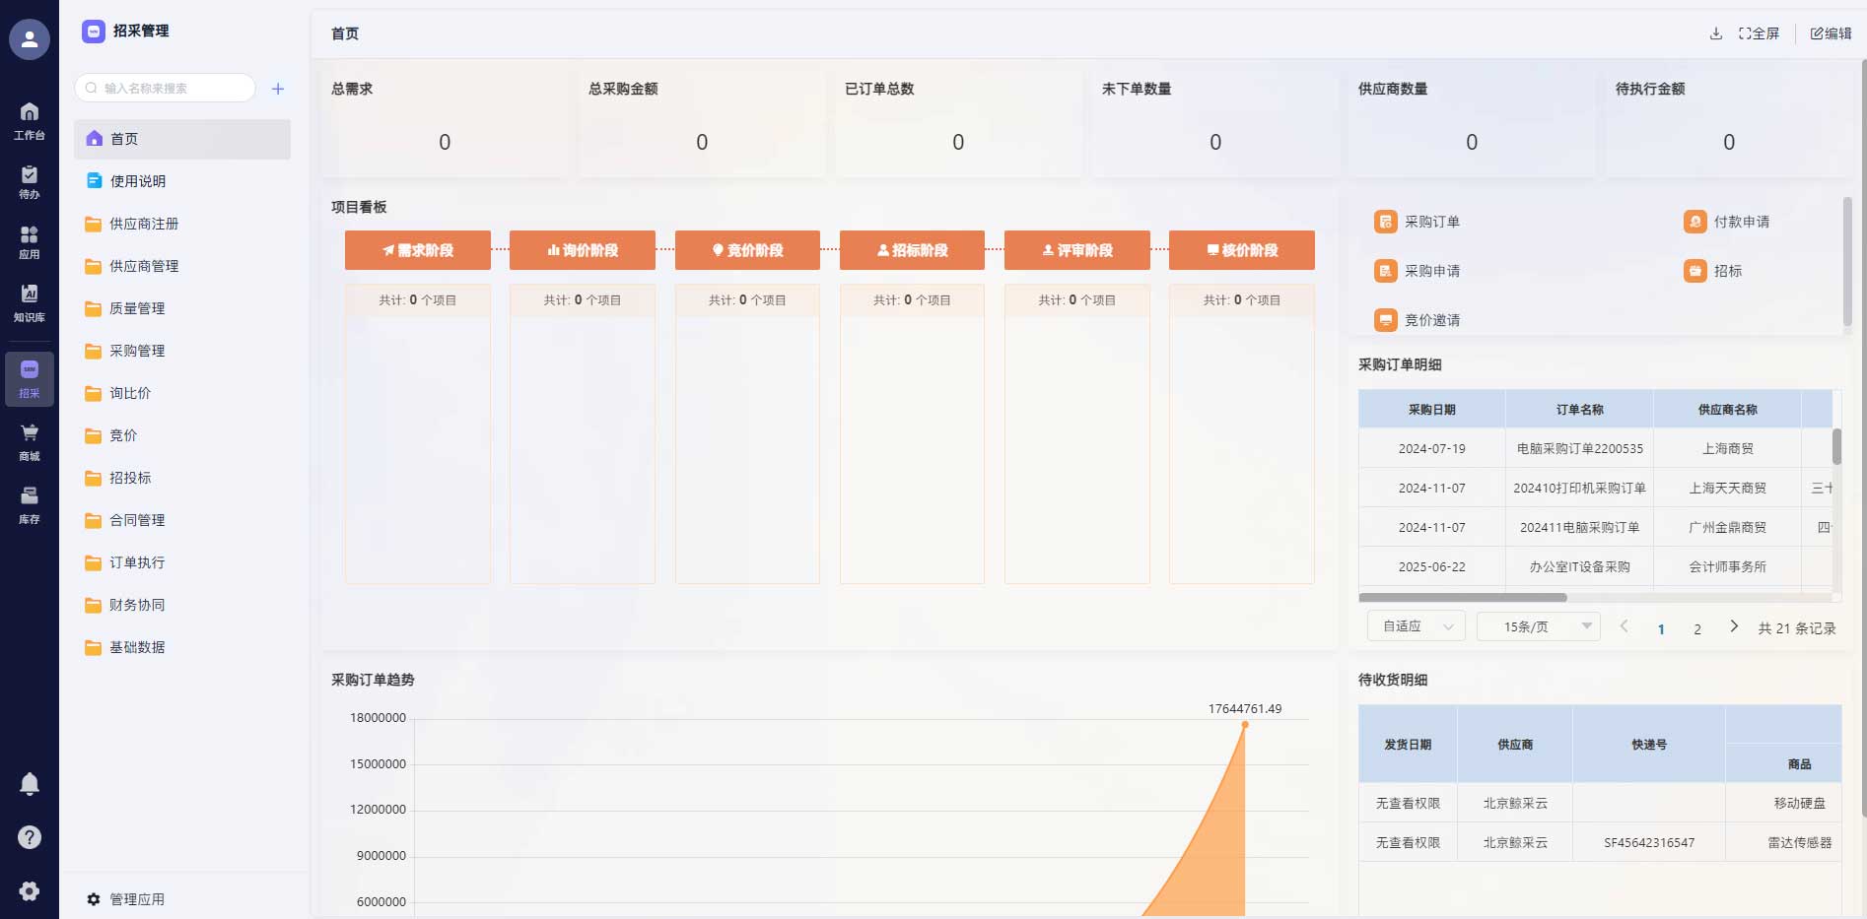The width and height of the screenshot is (1867, 919).
Task: Click the download icon in top bar
Action: 1715,33
